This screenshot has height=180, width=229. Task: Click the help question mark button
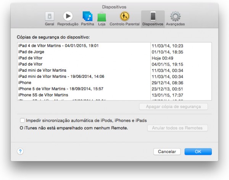(20, 151)
